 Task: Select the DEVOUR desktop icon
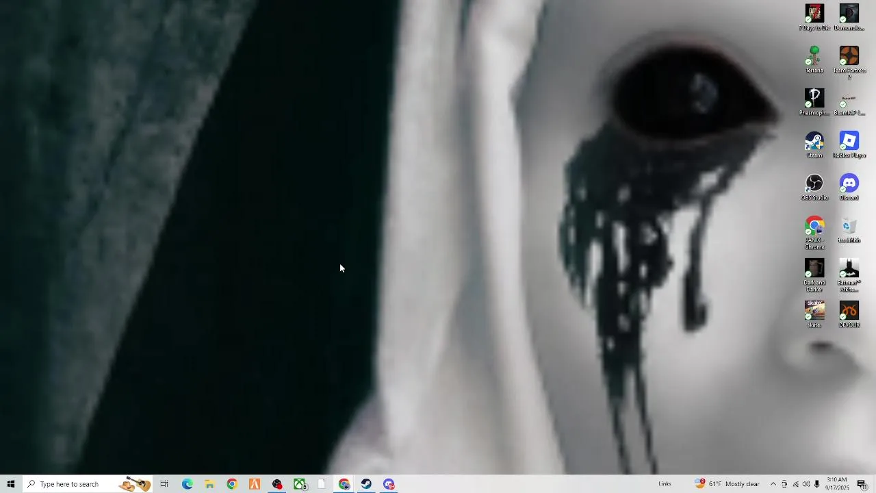[849, 314]
